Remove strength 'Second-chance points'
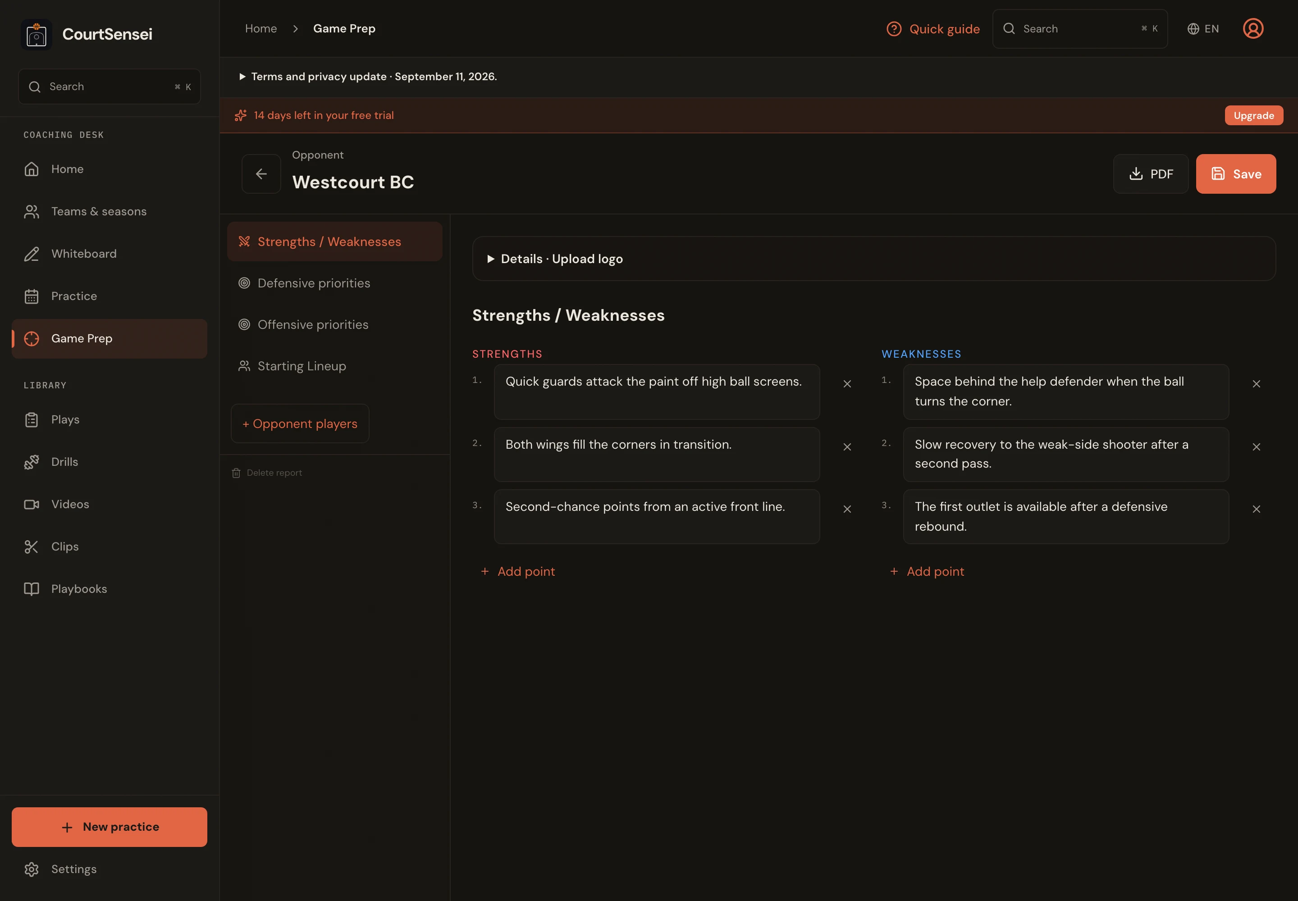Viewport: 1298px width, 901px height. pos(847,509)
